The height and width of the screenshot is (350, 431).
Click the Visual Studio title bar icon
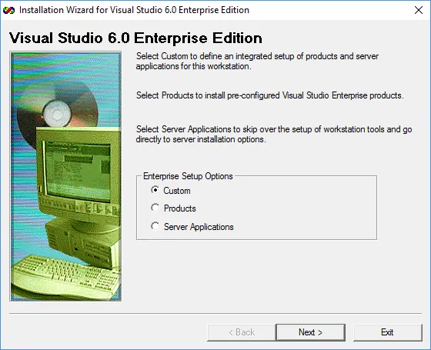pyautogui.click(x=8, y=11)
